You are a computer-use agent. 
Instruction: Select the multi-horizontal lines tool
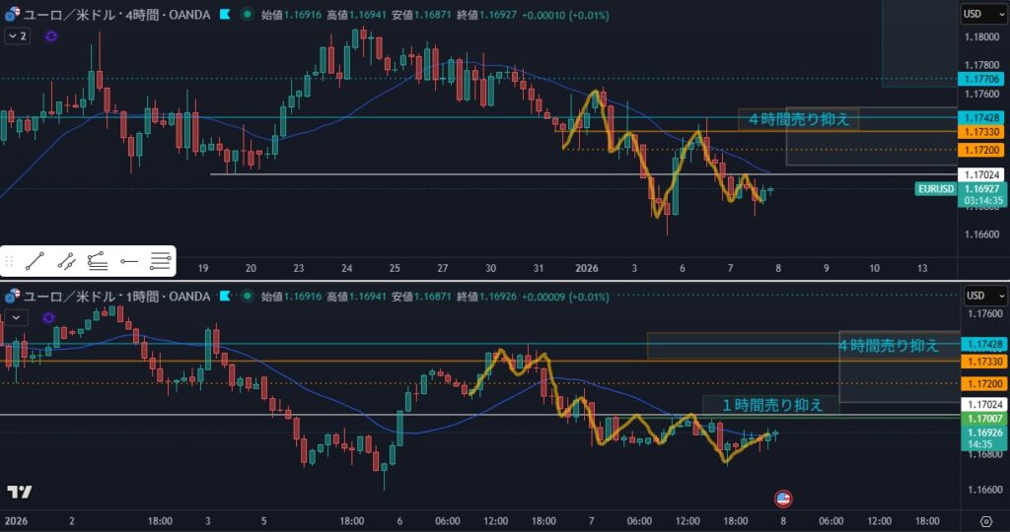[160, 261]
